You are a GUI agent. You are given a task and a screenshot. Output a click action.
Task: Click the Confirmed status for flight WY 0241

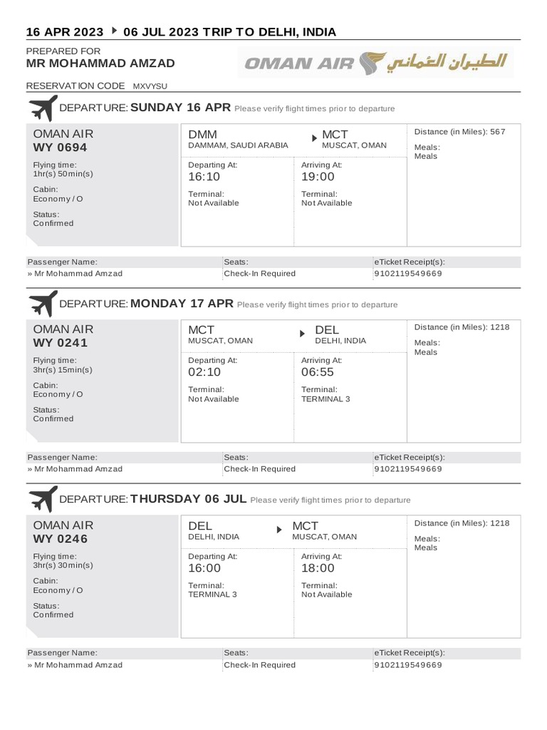53,419
